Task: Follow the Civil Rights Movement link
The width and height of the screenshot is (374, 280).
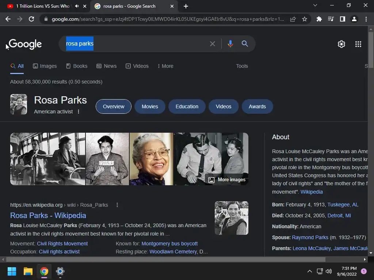Action: (62, 244)
